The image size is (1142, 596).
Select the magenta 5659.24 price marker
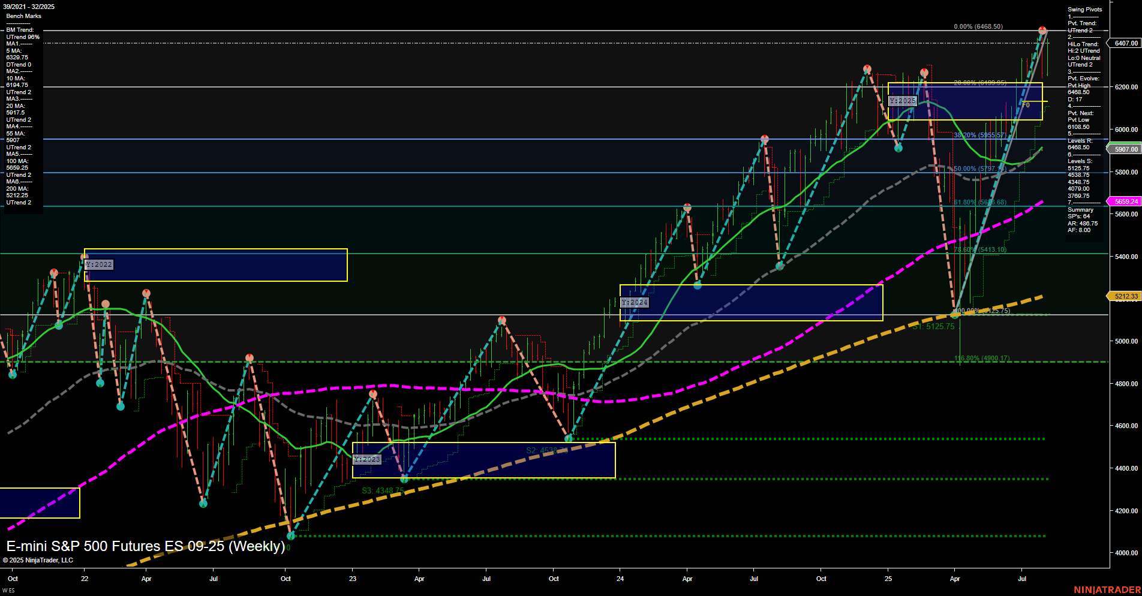(1125, 202)
